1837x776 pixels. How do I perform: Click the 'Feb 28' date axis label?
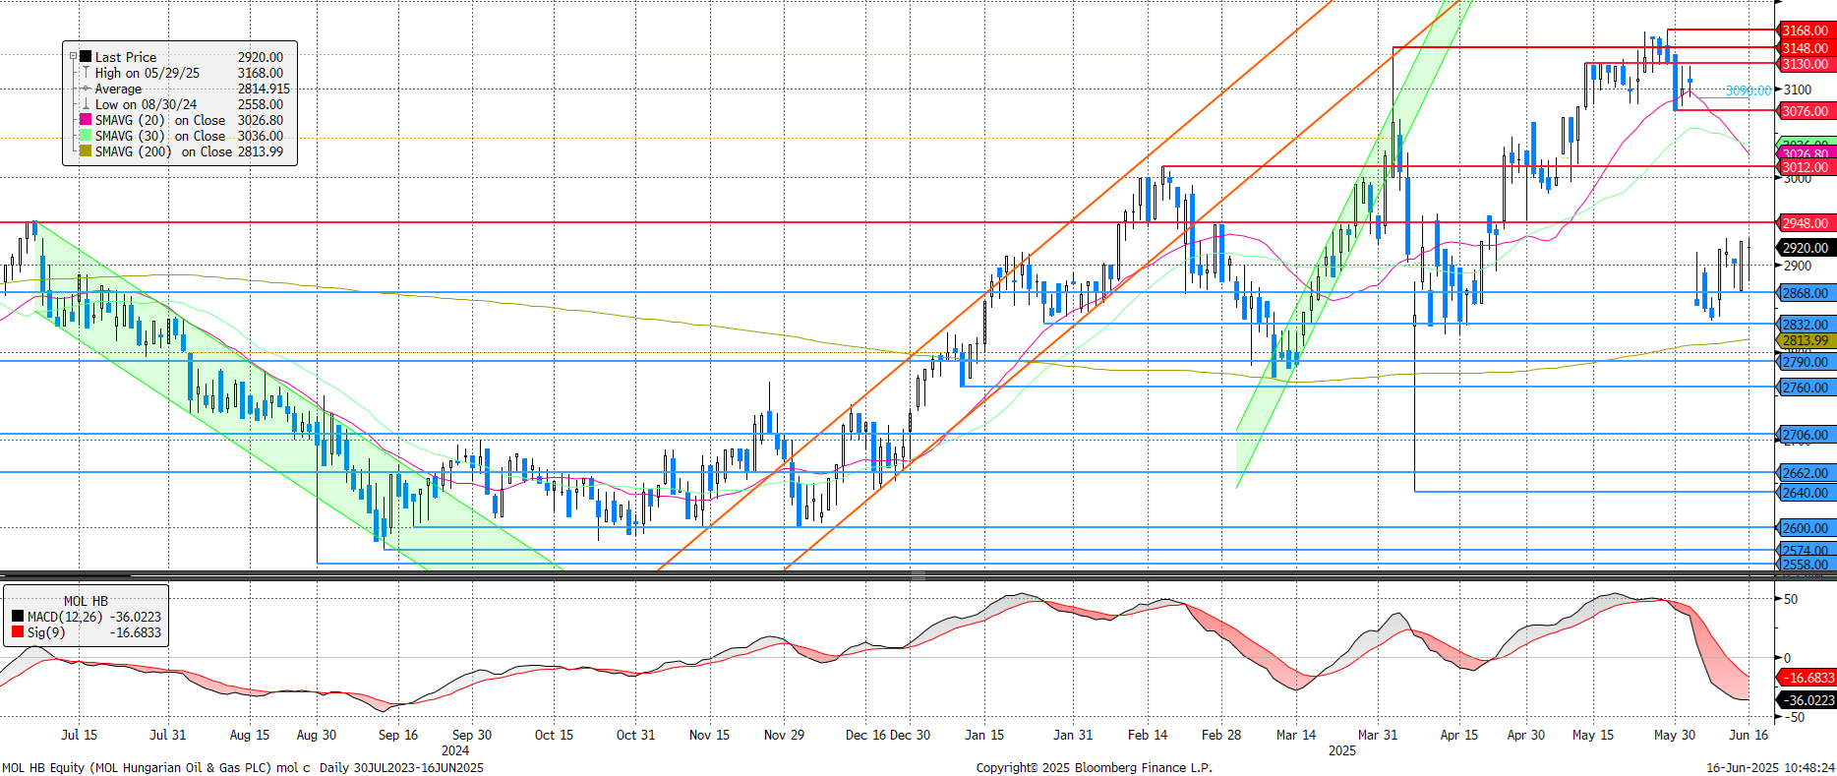click(1221, 735)
